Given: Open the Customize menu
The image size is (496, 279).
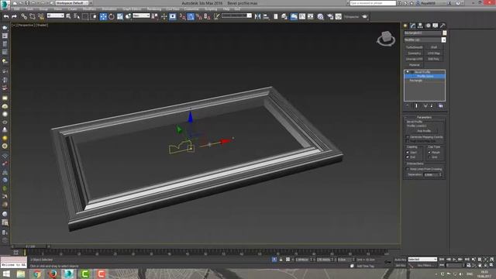Looking at the screenshot, I should [191, 9].
